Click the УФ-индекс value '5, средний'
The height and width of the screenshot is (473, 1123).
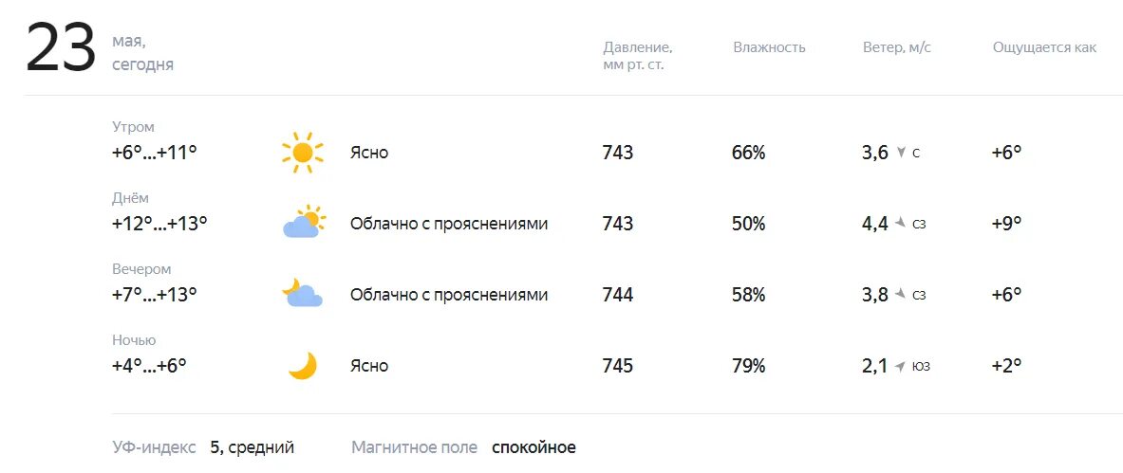point(253,448)
